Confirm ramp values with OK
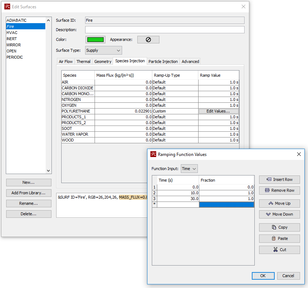 tap(263, 276)
